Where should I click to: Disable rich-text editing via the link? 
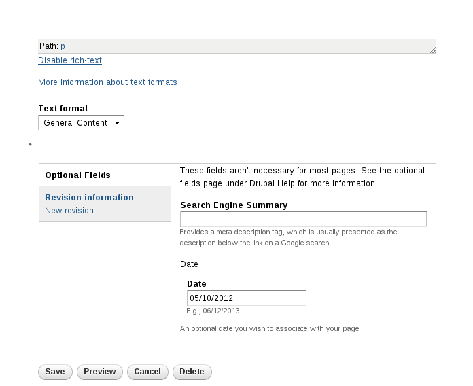click(70, 60)
